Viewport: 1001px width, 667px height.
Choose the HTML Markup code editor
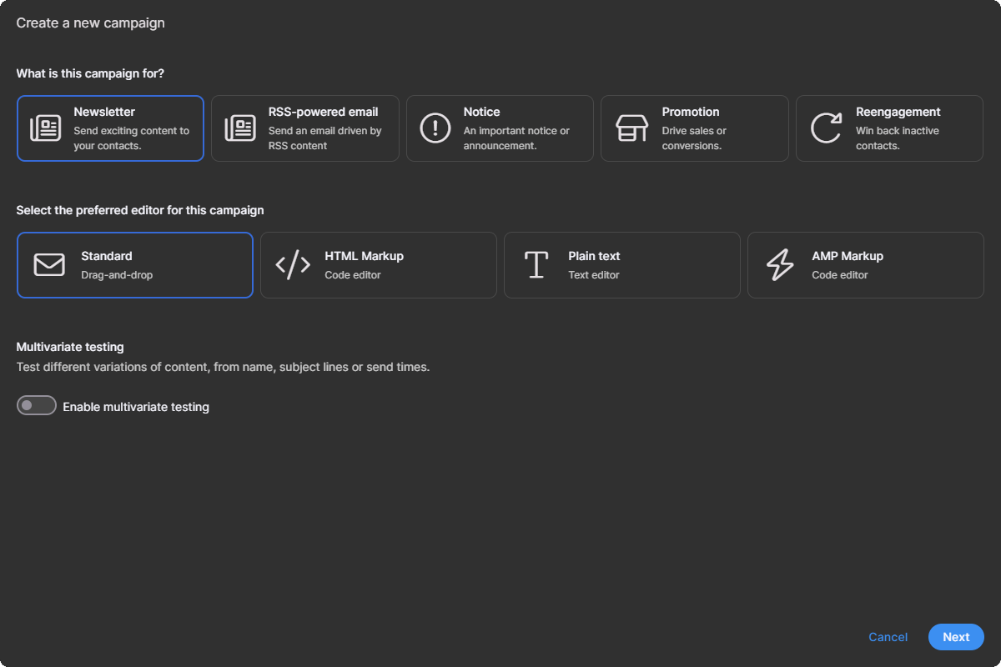pos(379,264)
